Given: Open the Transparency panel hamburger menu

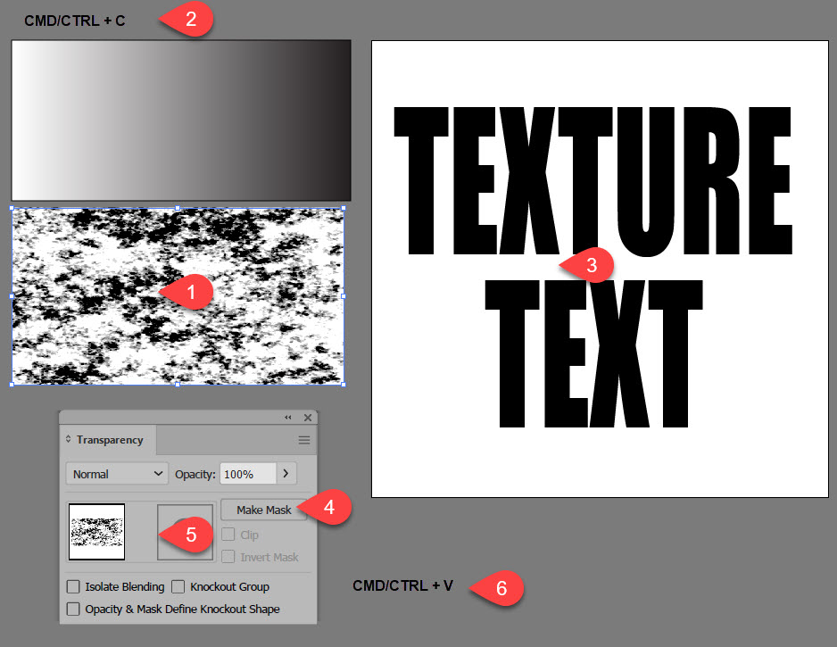Looking at the screenshot, I should [x=304, y=440].
